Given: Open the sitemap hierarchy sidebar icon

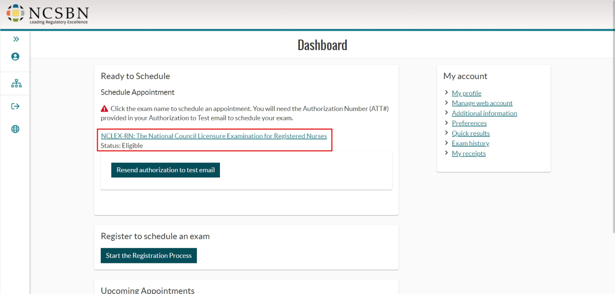Looking at the screenshot, I should click(16, 84).
